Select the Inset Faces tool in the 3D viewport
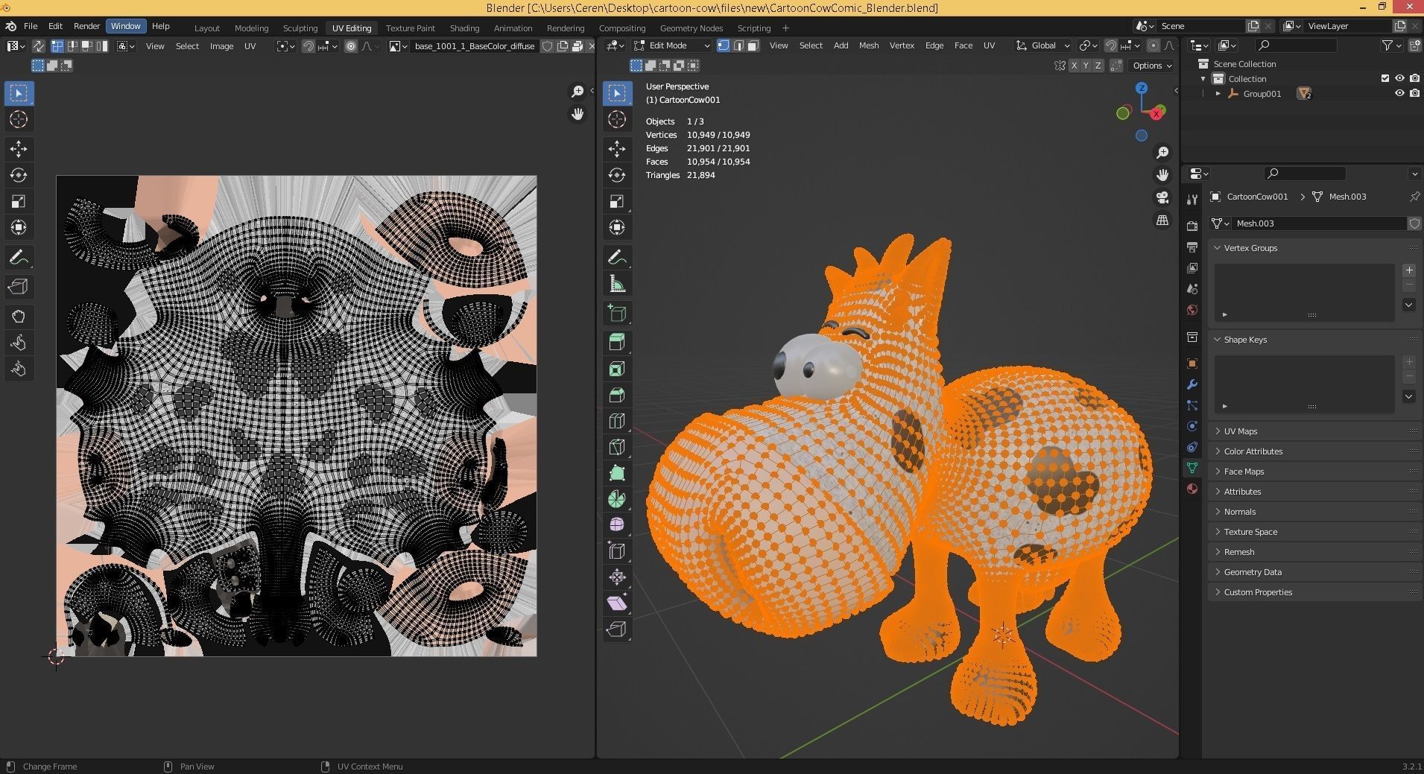The width and height of the screenshot is (1424, 774). pos(617,369)
